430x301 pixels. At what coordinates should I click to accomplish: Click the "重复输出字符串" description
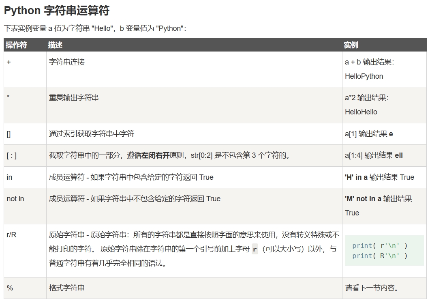pyautogui.click(x=74, y=98)
